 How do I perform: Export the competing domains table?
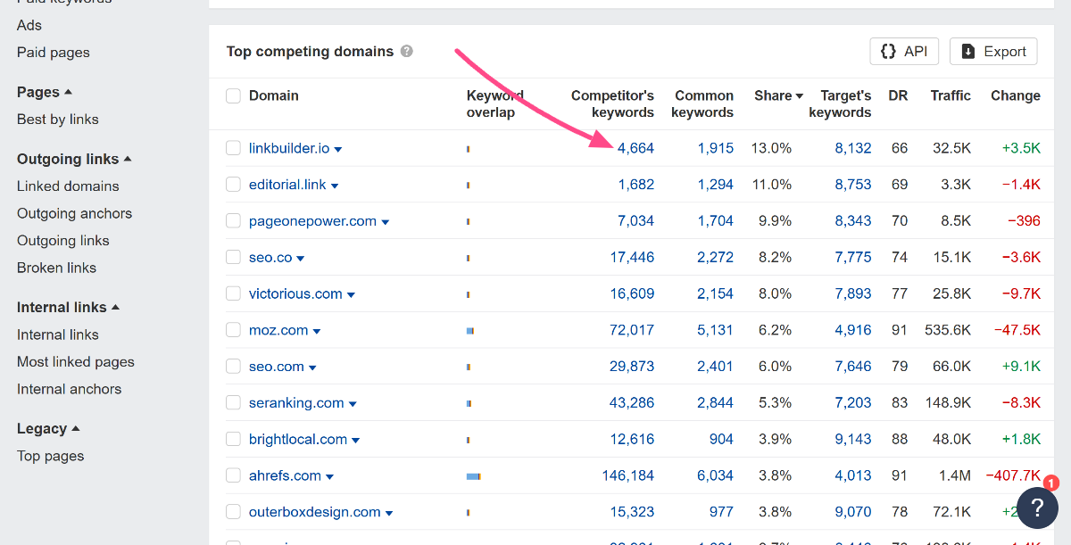point(993,51)
